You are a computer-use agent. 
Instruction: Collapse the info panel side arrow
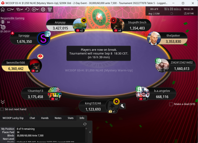[x=90, y=132]
